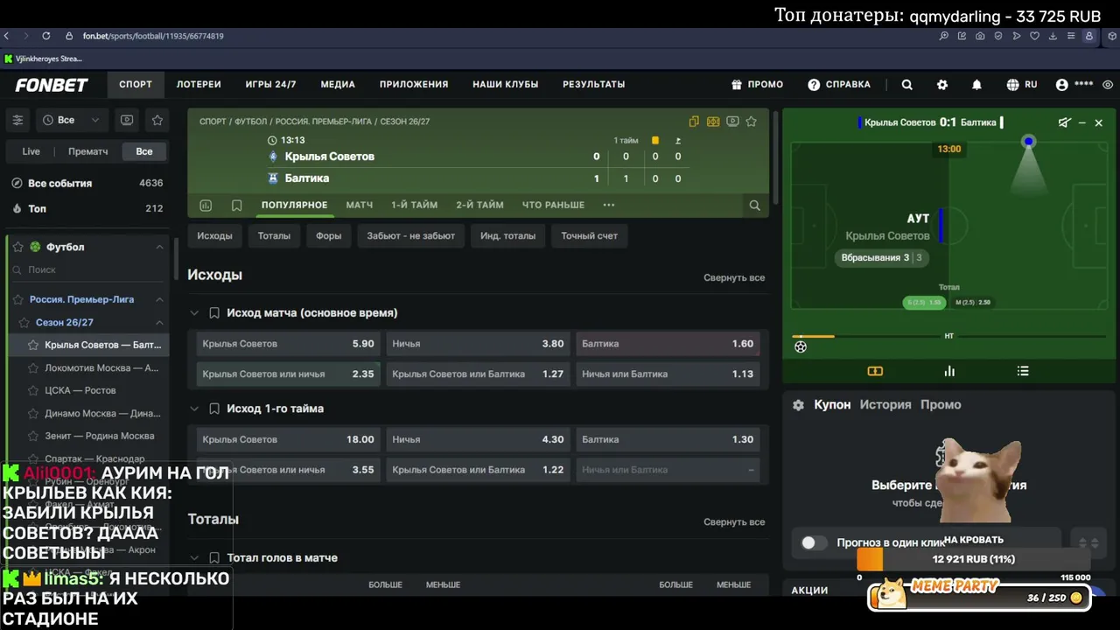Open the Промо gift section
Screen dimensions: 1120x630
tap(758, 85)
